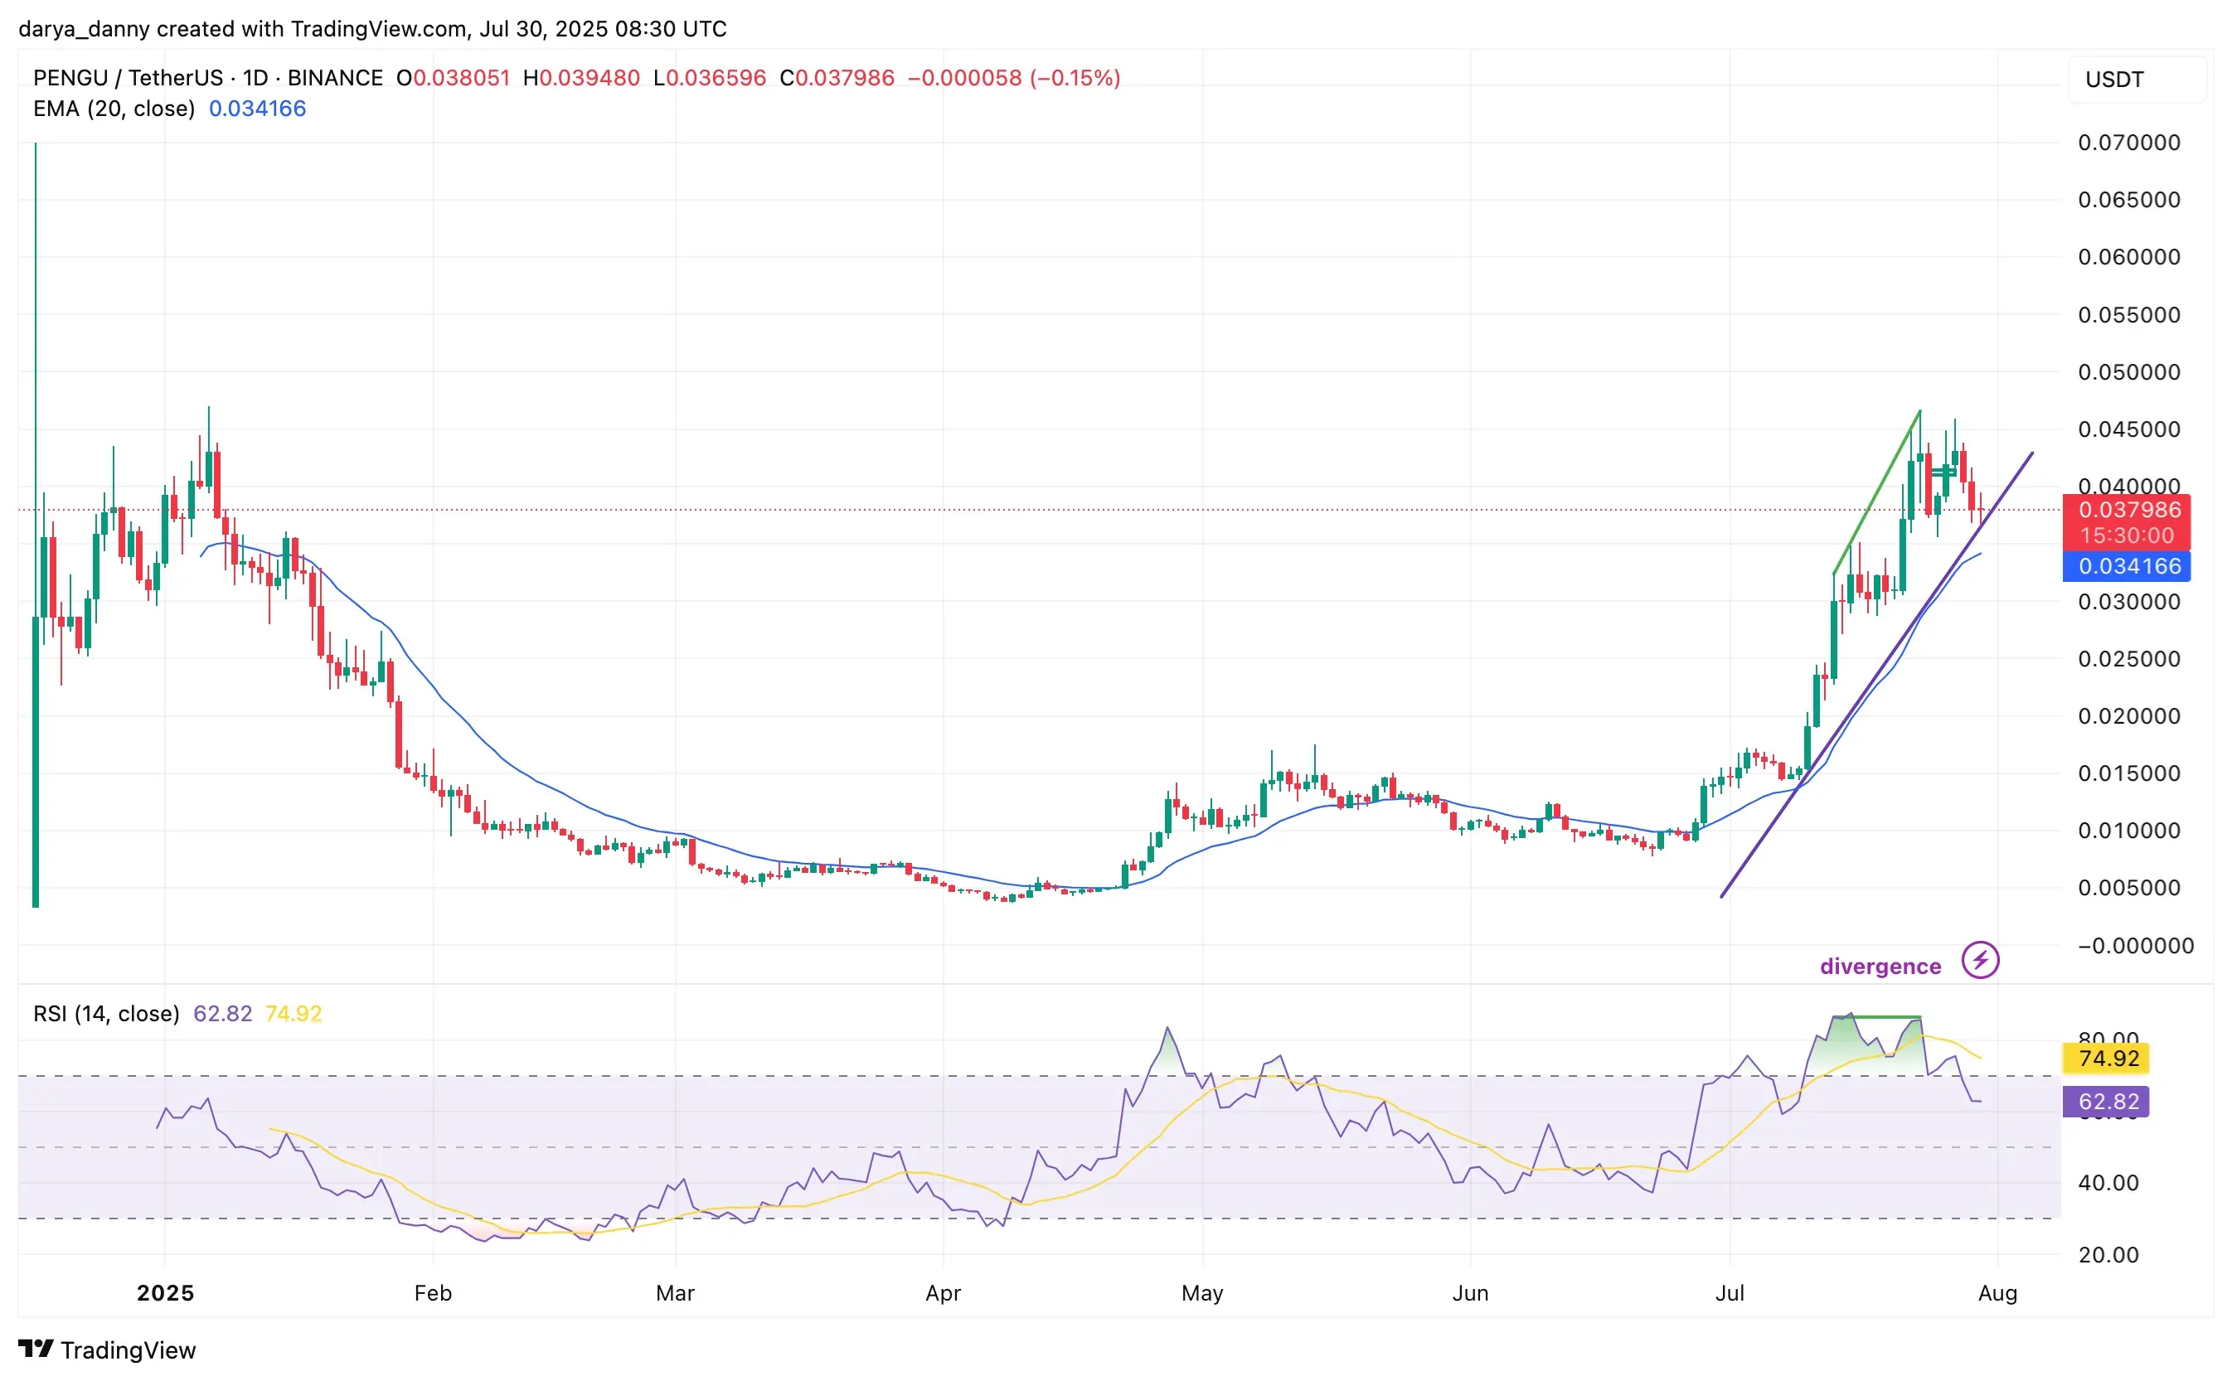Click the purple divergence lightning icon

click(x=1980, y=960)
